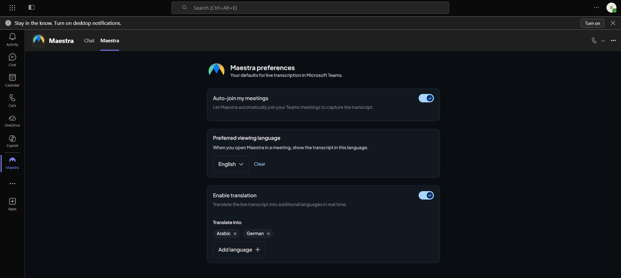Image resolution: width=621 pixels, height=278 pixels.
Task: Open Apps store in the left rail
Action: click(x=12, y=204)
